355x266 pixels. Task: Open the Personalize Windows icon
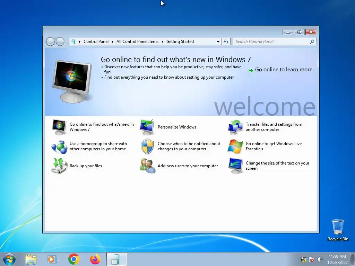coord(147,127)
